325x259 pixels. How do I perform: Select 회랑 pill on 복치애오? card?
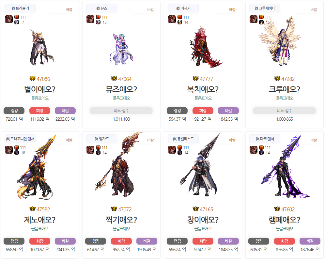coord(203,111)
